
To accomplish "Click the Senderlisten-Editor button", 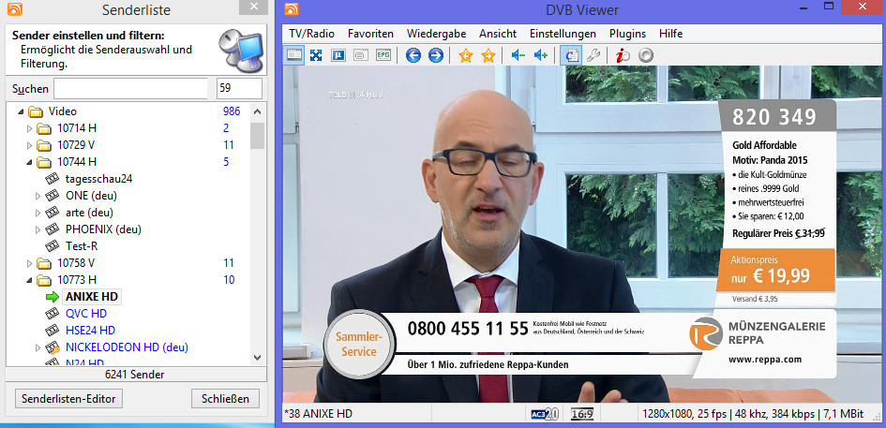I will 69,399.
